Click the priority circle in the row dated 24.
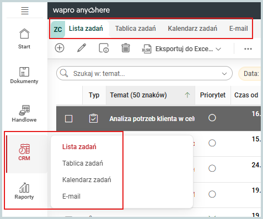The width and height of the screenshot is (263, 219). tap(212, 168)
